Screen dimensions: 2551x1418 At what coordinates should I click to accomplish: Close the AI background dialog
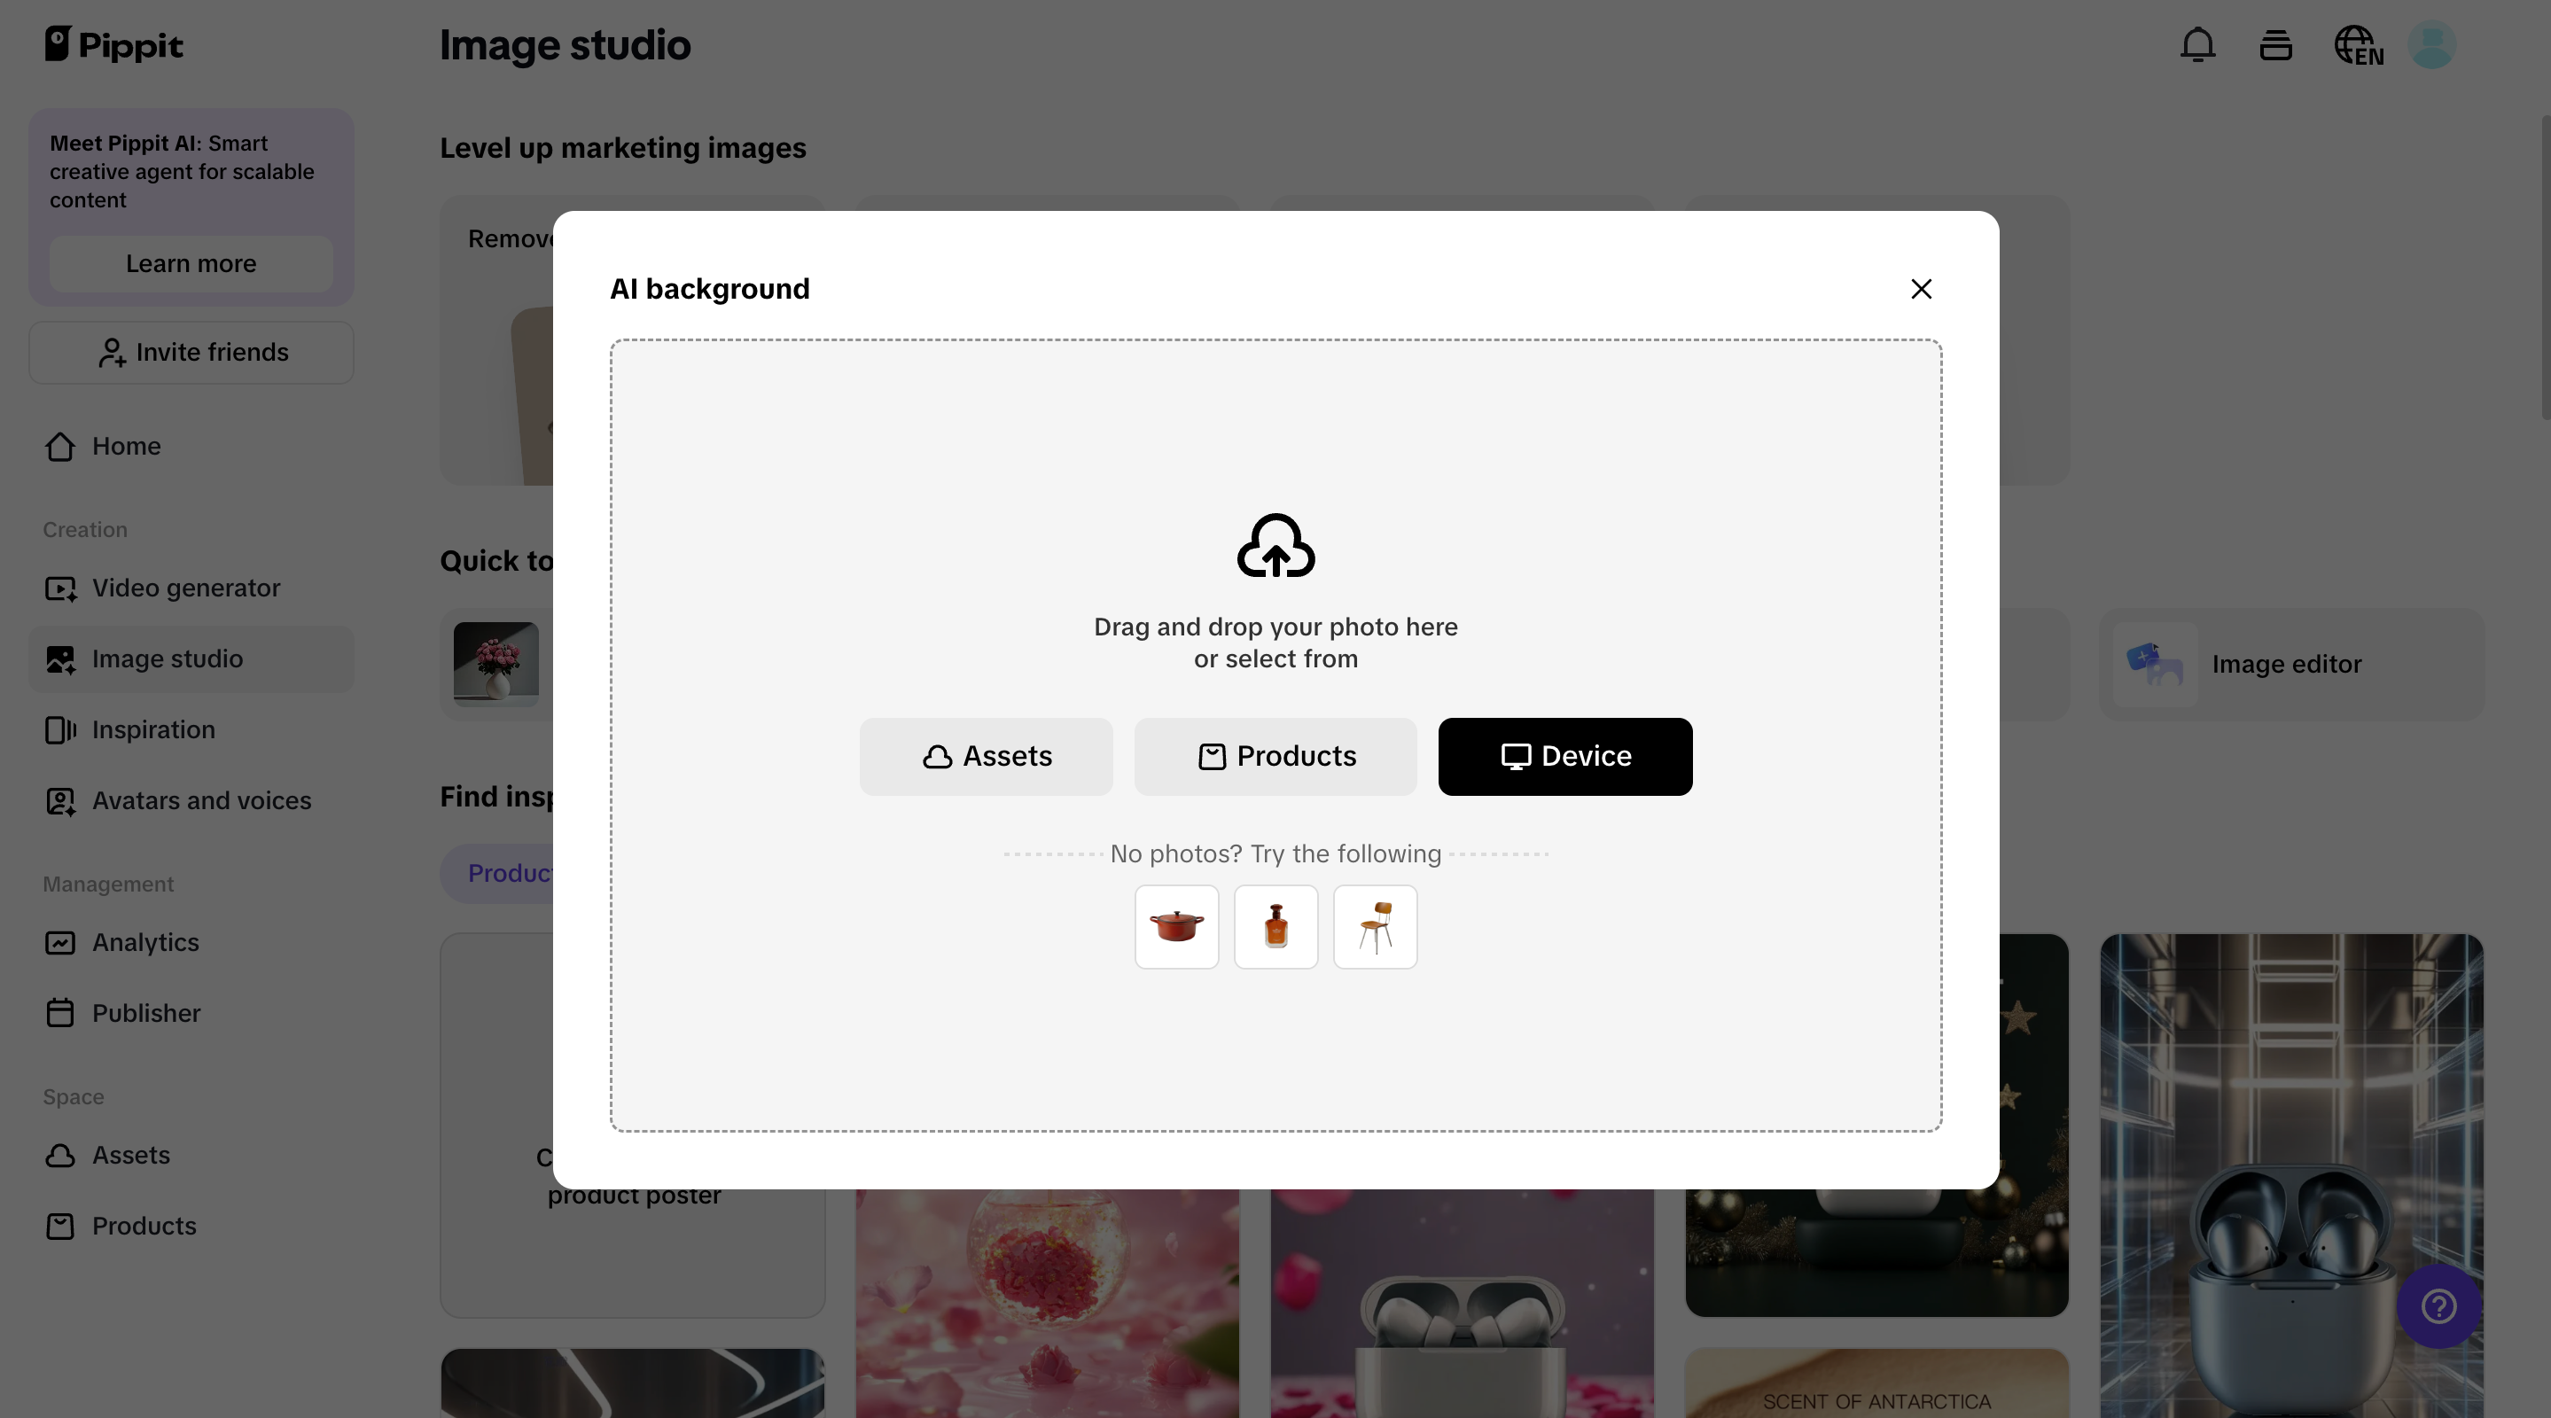[1923, 288]
